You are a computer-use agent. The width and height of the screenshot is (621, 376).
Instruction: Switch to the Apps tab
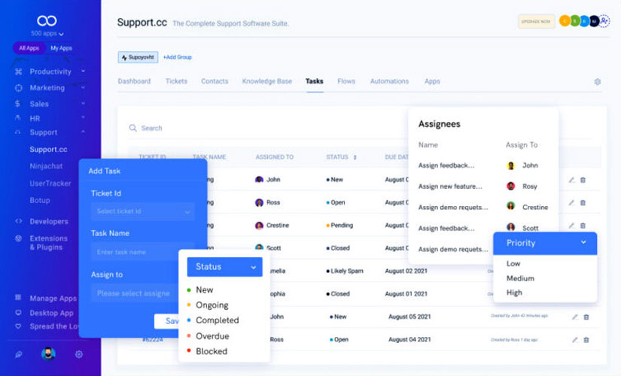[x=432, y=81]
